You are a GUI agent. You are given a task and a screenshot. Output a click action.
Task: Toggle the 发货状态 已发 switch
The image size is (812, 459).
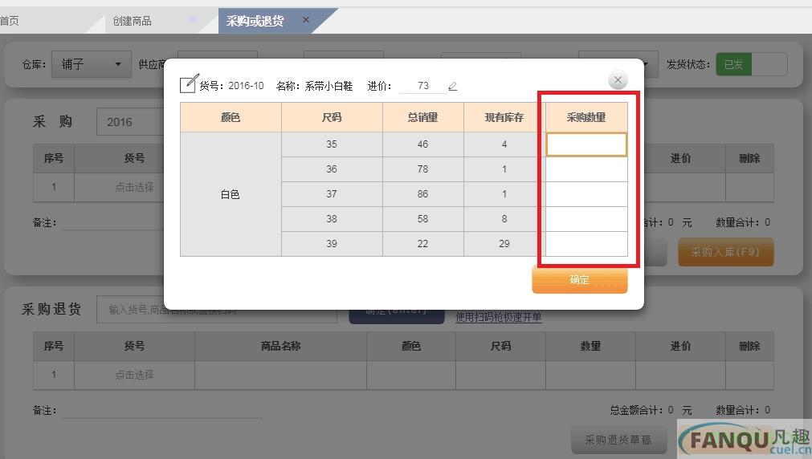pyautogui.click(x=751, y=64)
